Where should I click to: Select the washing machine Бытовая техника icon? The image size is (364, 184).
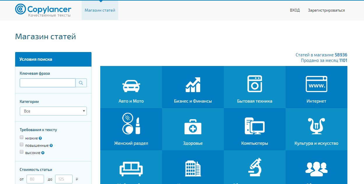click(255, 84)
